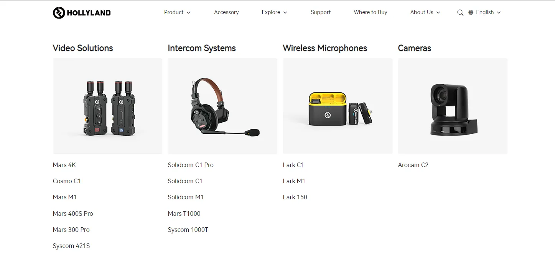Click the Hollyland logo

[x=82, y=13]
